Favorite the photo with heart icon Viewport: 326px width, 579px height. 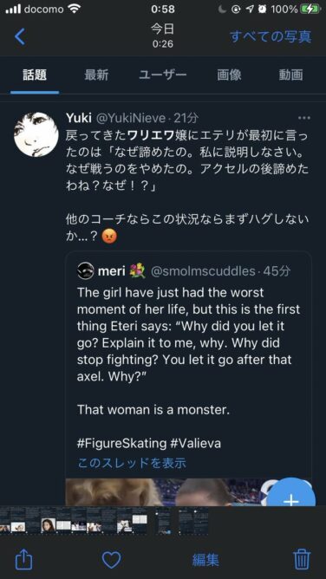pyautogui.click(x=111, y=560)
